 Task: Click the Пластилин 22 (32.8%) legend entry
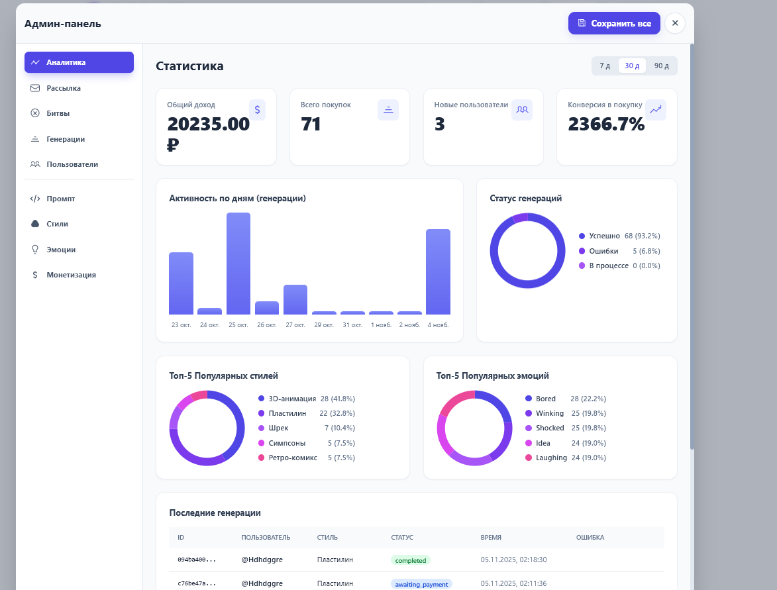[307, 413]
